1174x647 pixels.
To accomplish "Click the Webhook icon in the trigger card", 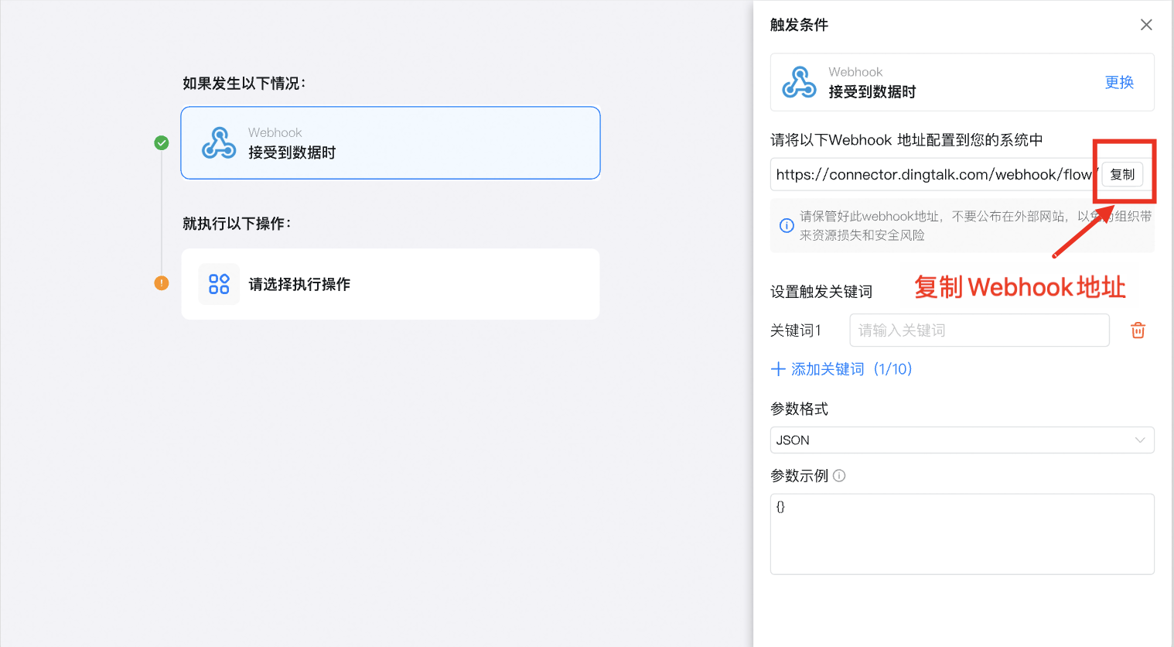I will click(x=219, y=142).
